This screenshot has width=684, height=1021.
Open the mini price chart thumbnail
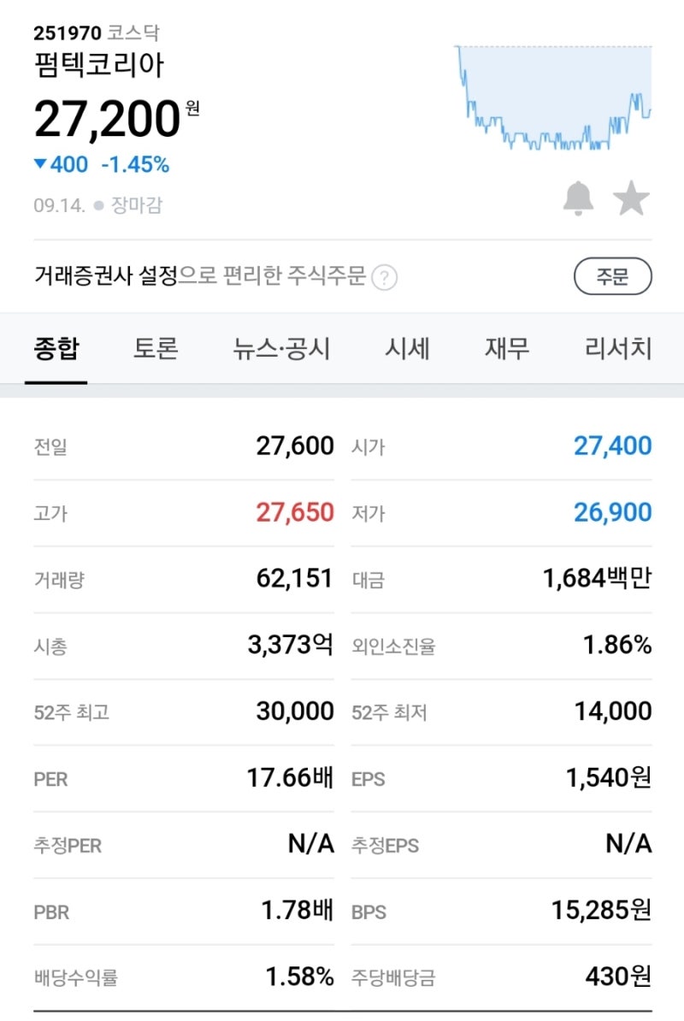tap(554, 97)
